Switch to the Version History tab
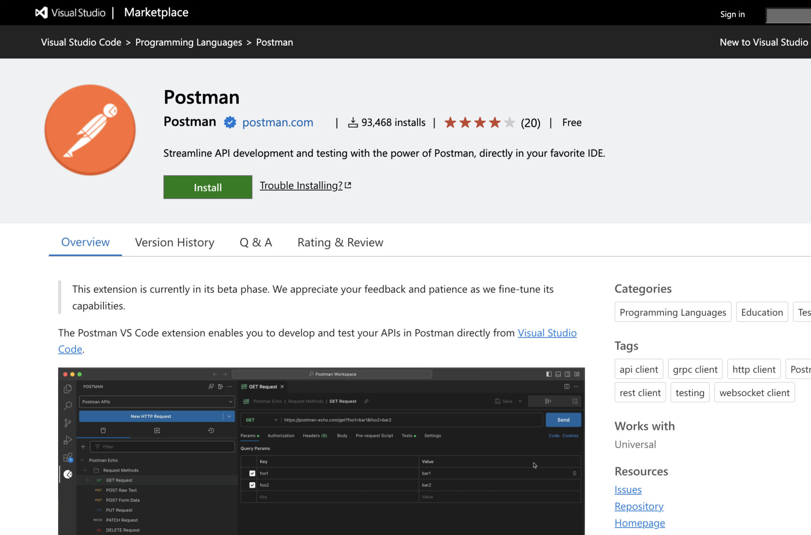 175,242
